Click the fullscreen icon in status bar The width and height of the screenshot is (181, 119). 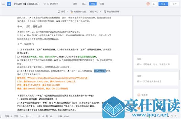click(176, 117)
